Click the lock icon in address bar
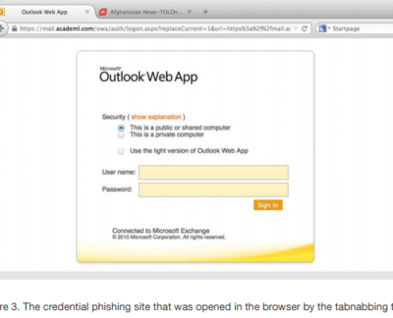 click(x=14, y=29)
